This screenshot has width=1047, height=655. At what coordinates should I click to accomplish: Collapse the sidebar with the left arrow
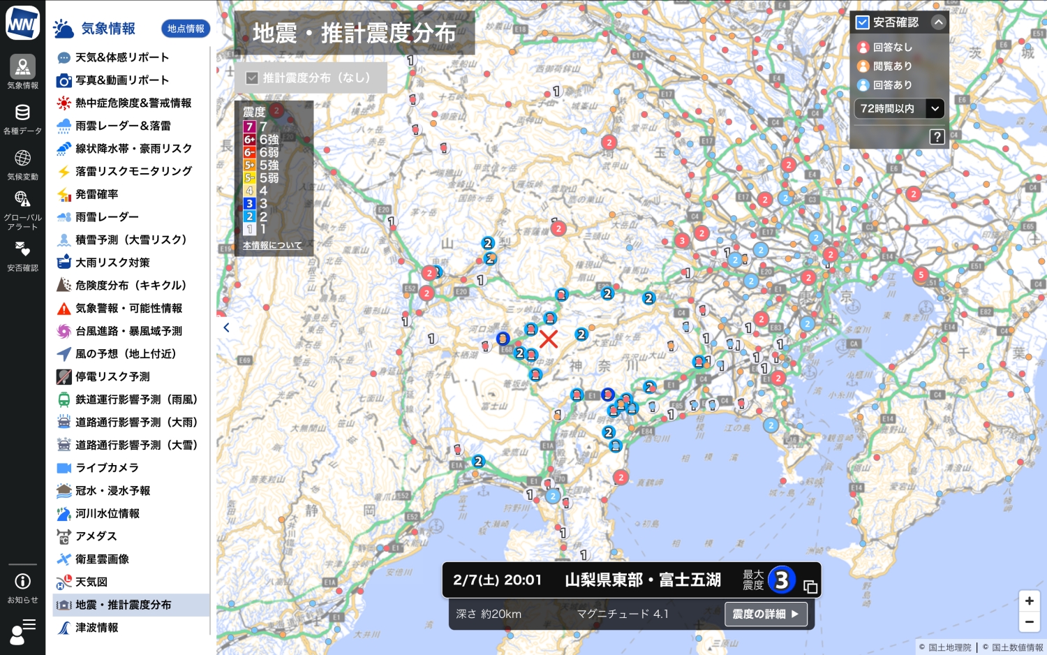click(x=226, y=327)
